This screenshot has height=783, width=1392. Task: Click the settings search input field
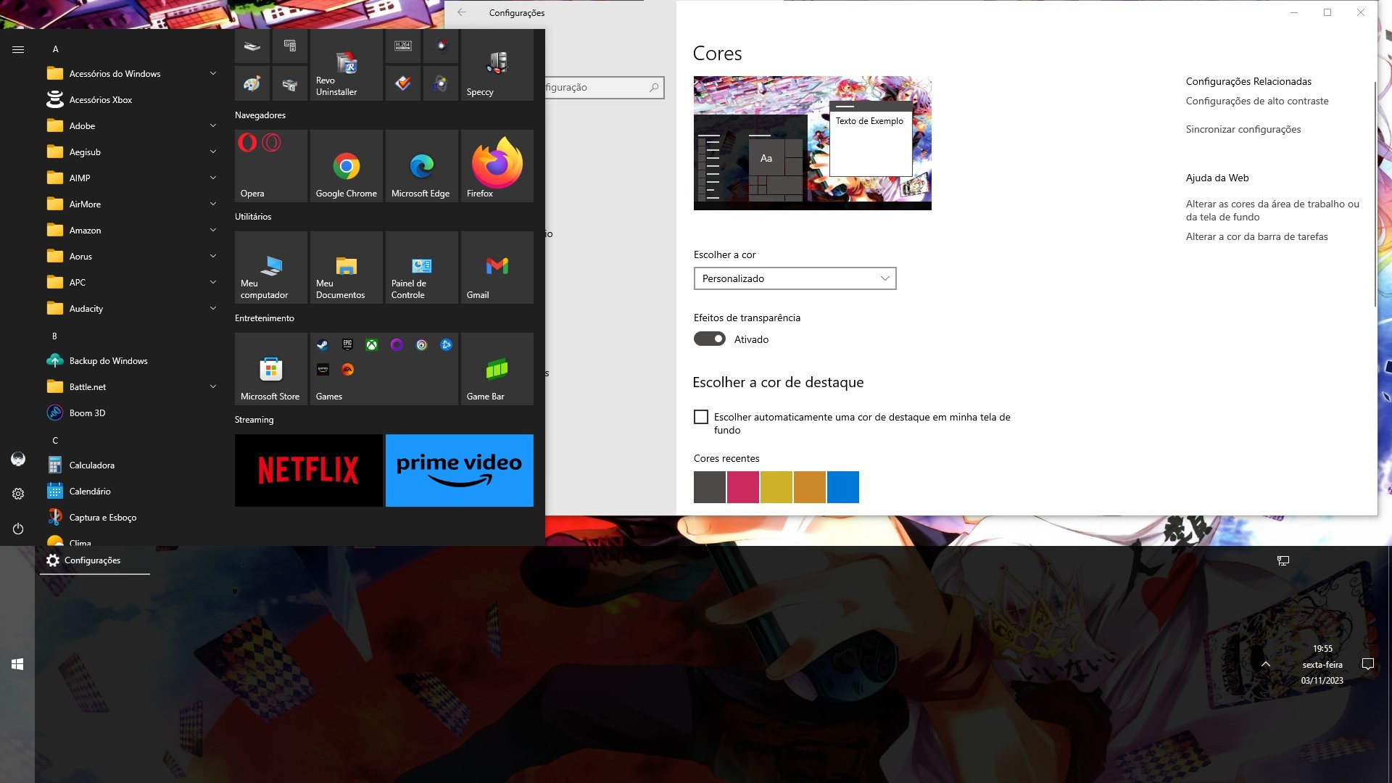tap(604, 88)
